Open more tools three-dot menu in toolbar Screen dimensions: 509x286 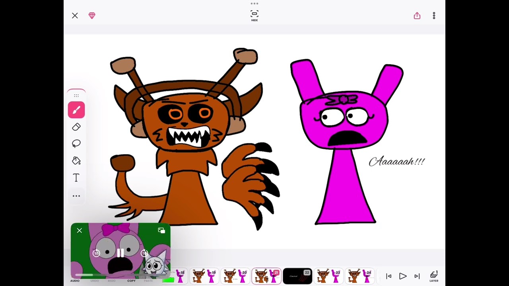point(76,196)
